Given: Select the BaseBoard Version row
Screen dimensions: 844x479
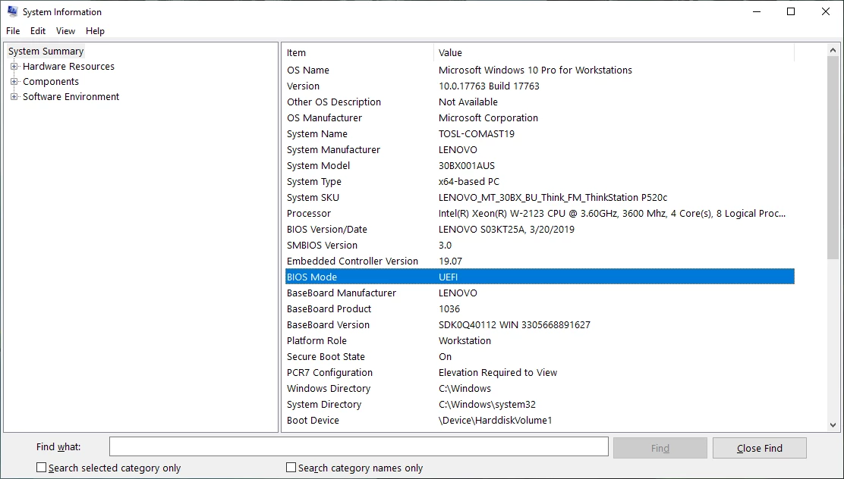Looking at the screenshot, I should coord(538,324).
